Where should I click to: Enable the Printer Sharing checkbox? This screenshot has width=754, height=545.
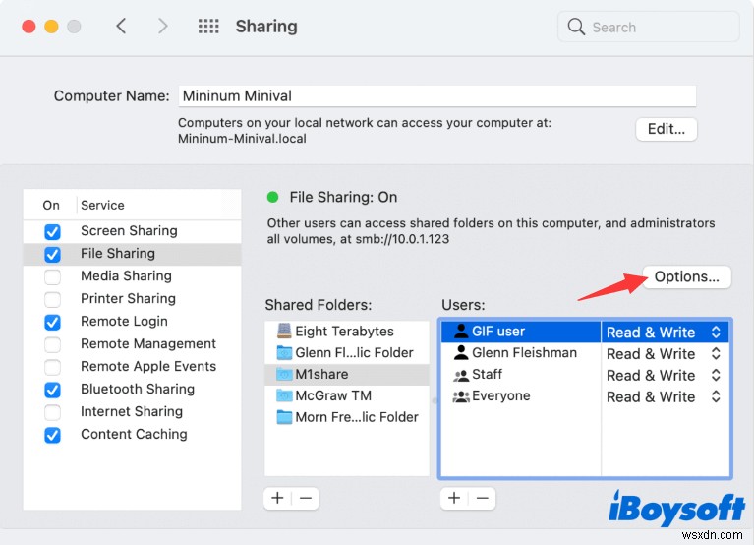[52, 299]
